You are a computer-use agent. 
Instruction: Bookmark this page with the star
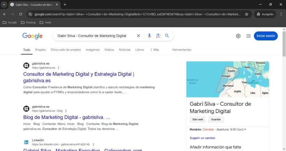247,14
